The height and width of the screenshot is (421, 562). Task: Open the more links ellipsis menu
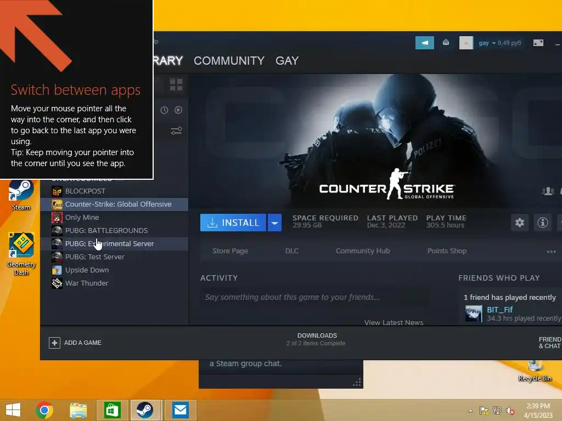(551, 252)
